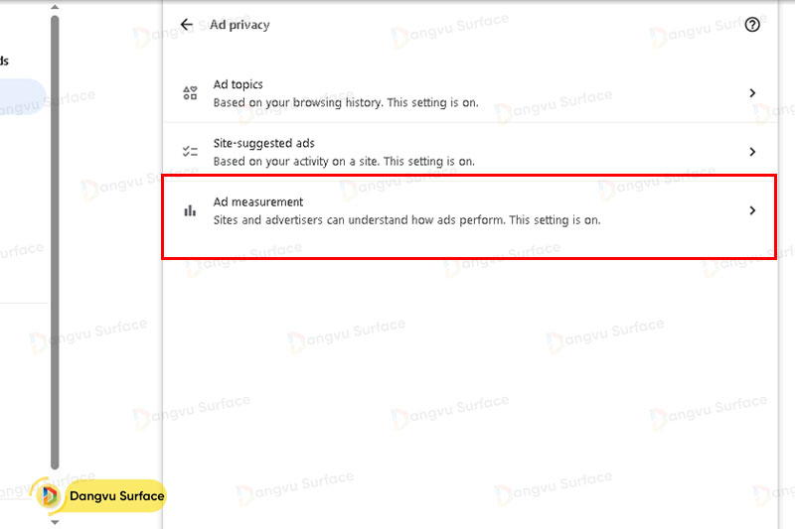The height and width of the screenshot is (529, 795).
Task: Select the highlighted item in left sidebar
Action: click(20, 97)
